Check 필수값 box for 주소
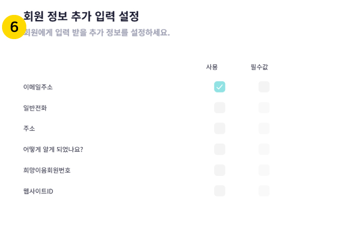361x233 pixels. 264,129
